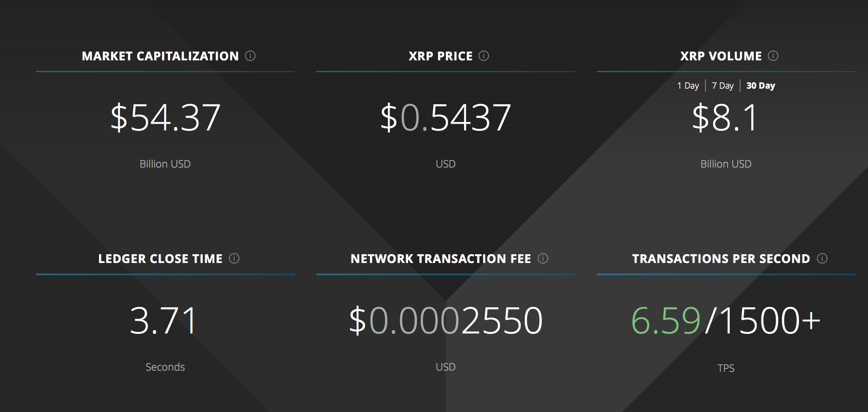The image size is (868, 412).
Task: Open the XRP Price info icon
Action: (484, 56)
